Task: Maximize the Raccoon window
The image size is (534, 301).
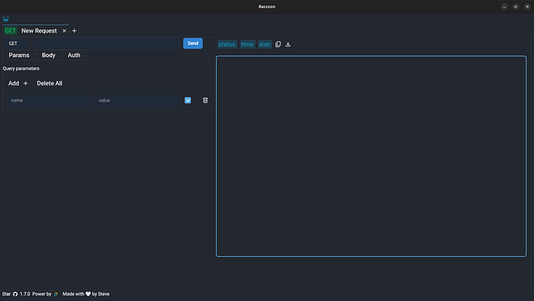Action: click(x=515, y=7)
